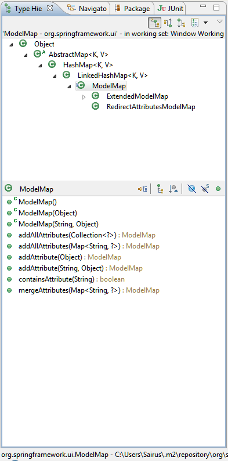The image size is (228, 461).
Task: Select ModelMap in the hierarchy tree
Action: click(109, 86)
